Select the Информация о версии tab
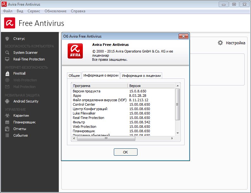251x193 pixels. [x=101, y=75]
